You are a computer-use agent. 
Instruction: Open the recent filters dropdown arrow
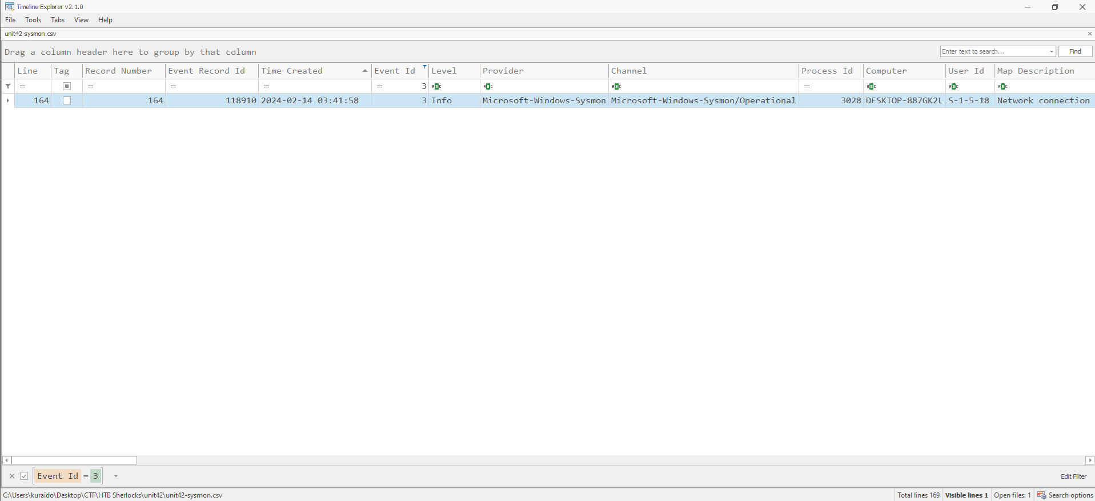pyautogui.click(x=115, y=476)
